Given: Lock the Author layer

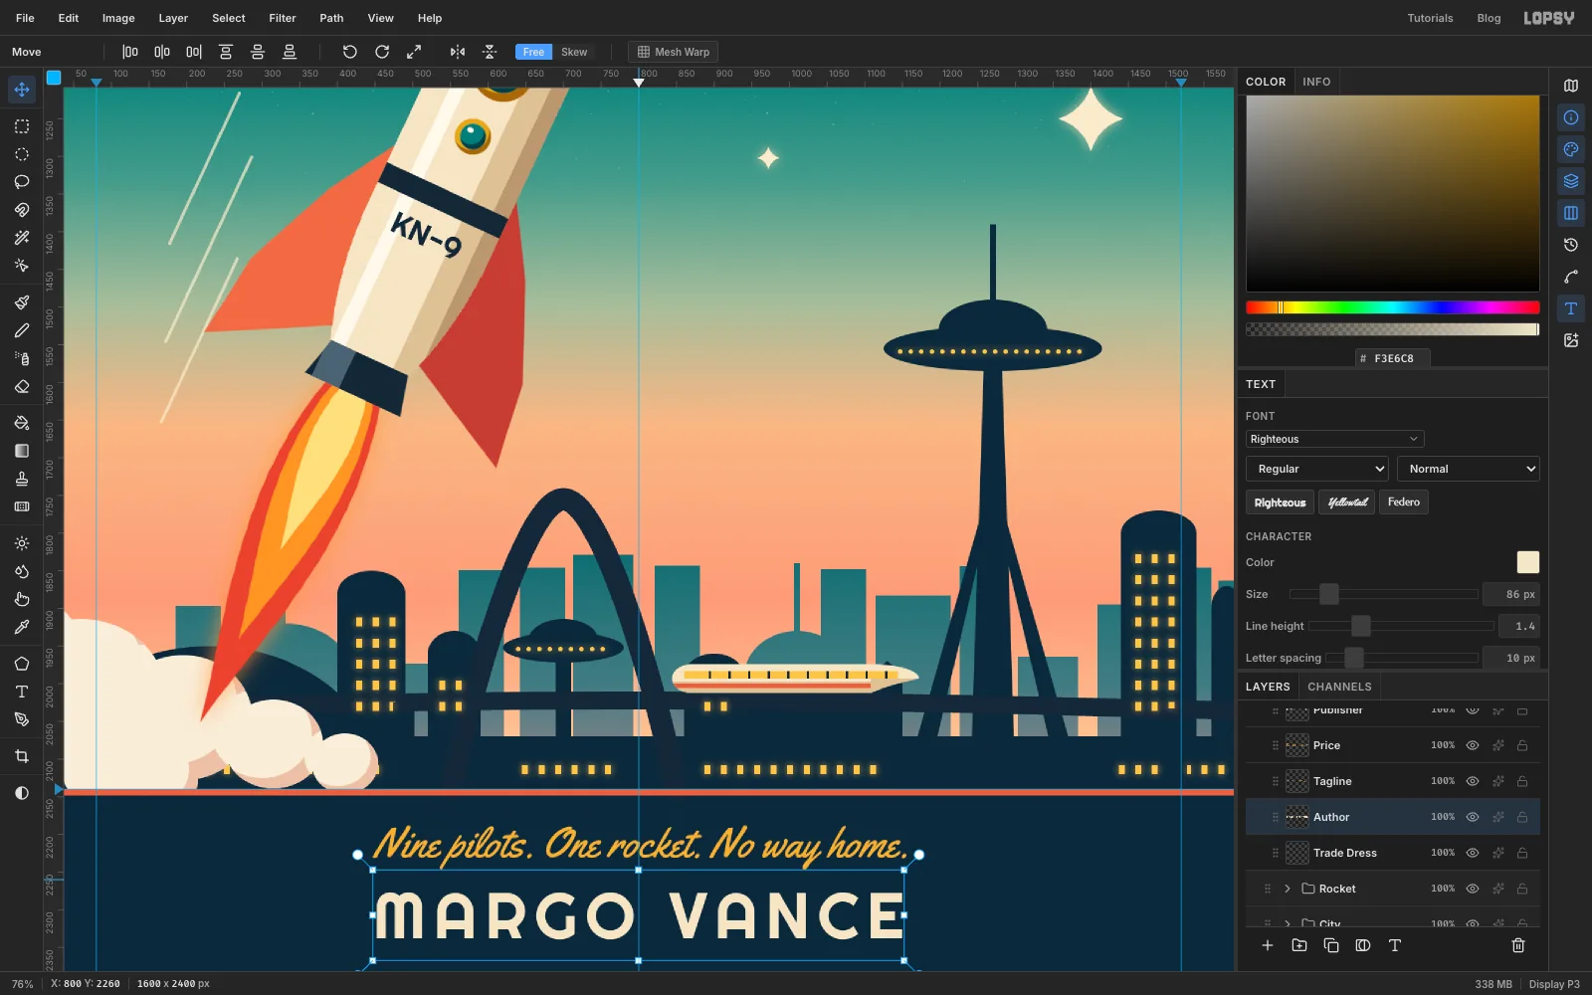Looking at the screenshot, I should 1522,817.
